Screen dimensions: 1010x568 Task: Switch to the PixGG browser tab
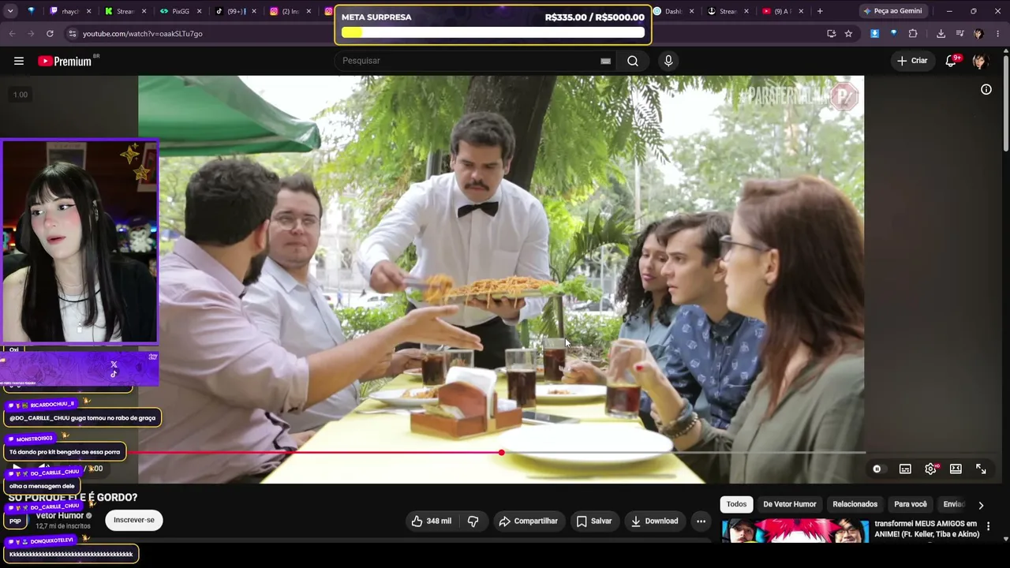(x=180, y=11)
